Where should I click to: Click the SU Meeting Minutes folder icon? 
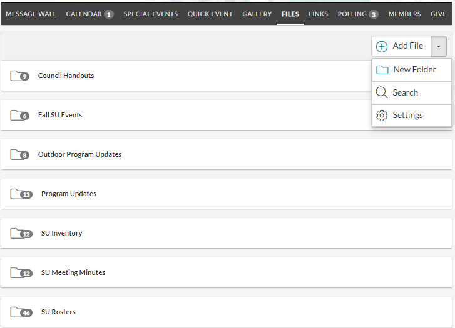click(x=21, y=272)
